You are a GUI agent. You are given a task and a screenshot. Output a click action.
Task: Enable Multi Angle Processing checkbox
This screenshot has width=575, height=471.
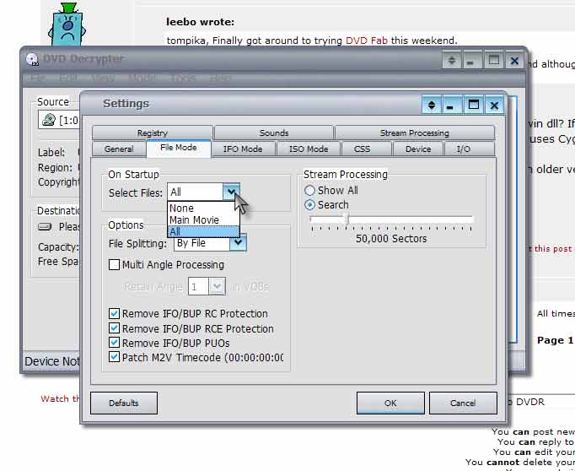point(114,265)
